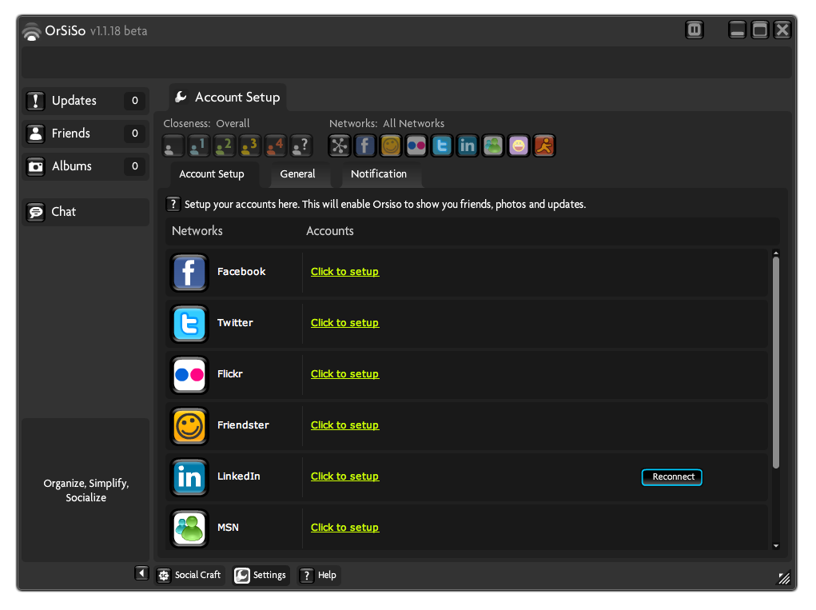Click the 'Networks: All Networks' label
Viewport: 816px width, 610px height.
387,123
